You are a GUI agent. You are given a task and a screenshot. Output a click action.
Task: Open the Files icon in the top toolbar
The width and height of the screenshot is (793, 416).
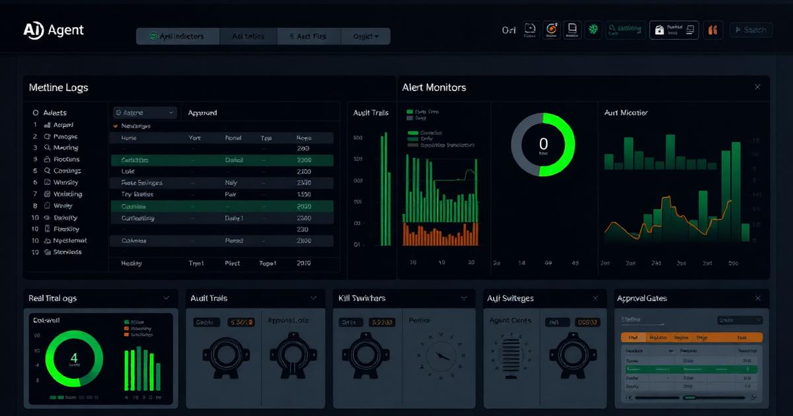click(531, 30)
